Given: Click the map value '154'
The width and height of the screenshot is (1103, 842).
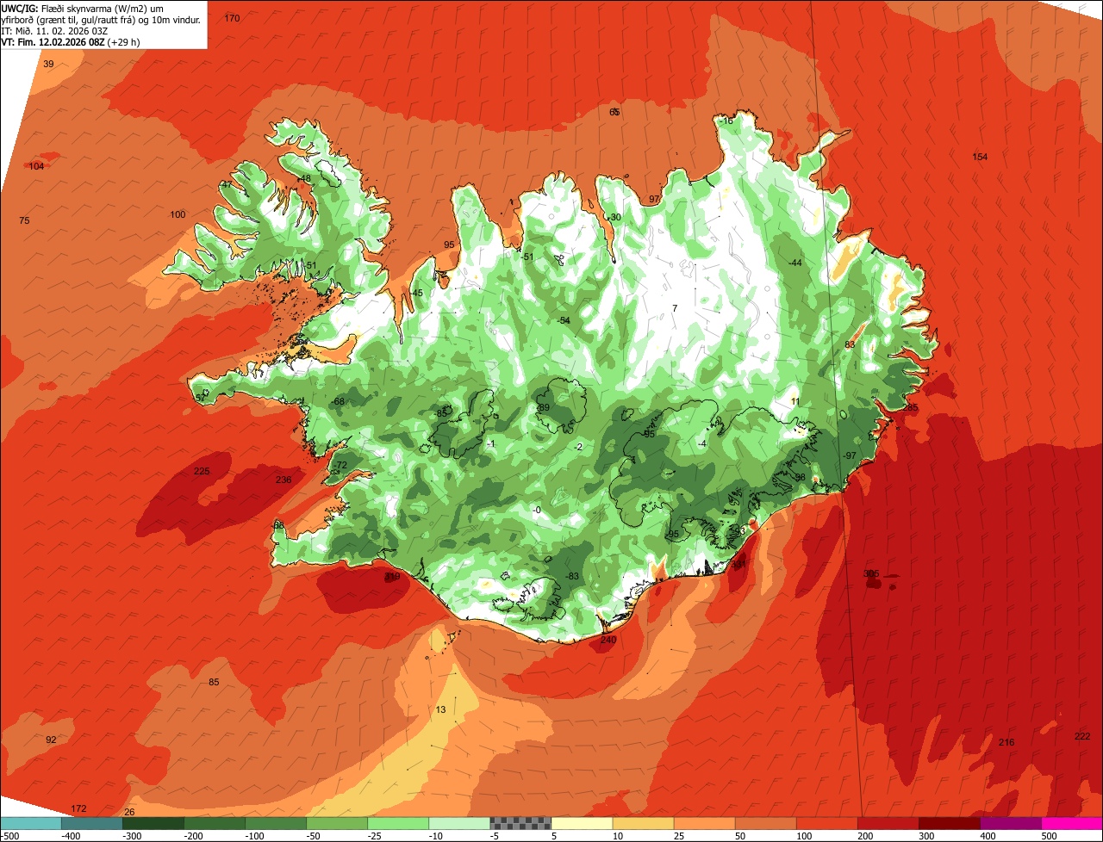Looking at the screenshot, I should pyautogui.click(x=980, y=157).
